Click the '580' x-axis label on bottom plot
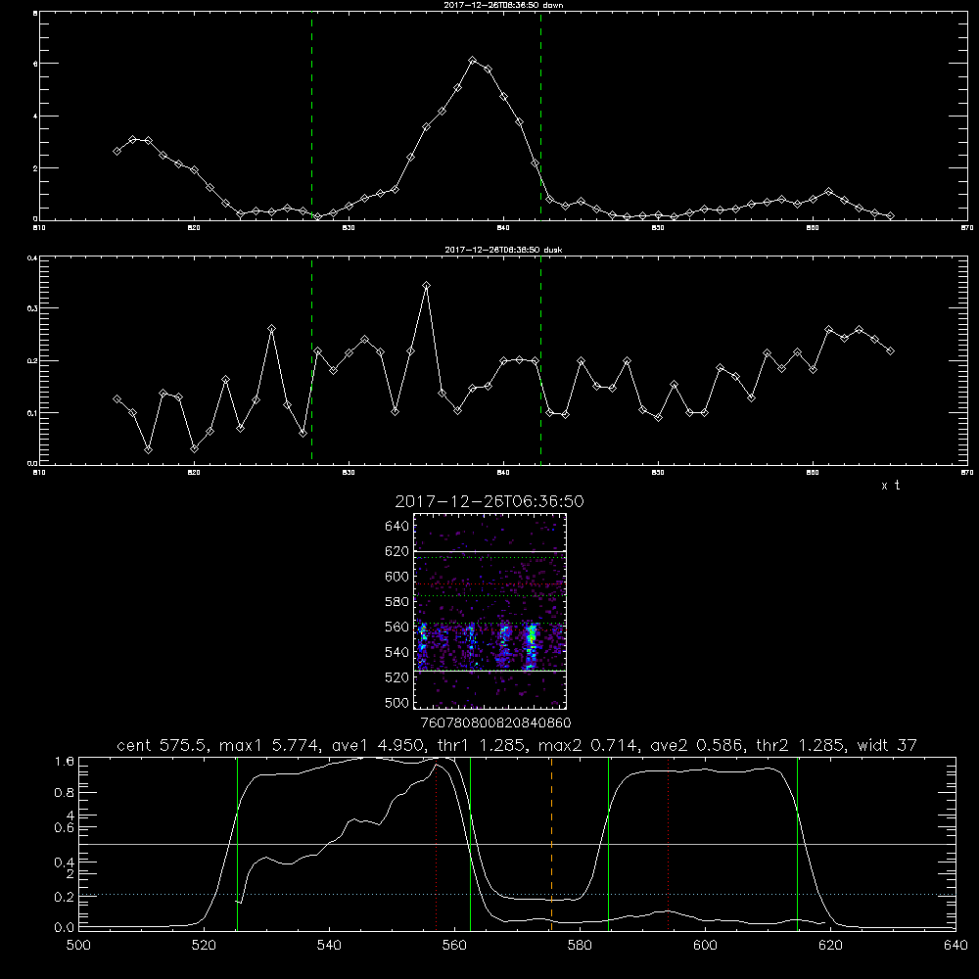Image resolution: width=979 pixels, height=979 pixels. click(580, 946)
